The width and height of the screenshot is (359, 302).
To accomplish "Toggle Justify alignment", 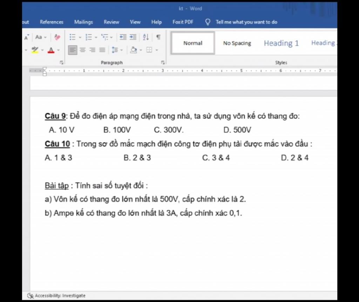I will coord(102,50).
